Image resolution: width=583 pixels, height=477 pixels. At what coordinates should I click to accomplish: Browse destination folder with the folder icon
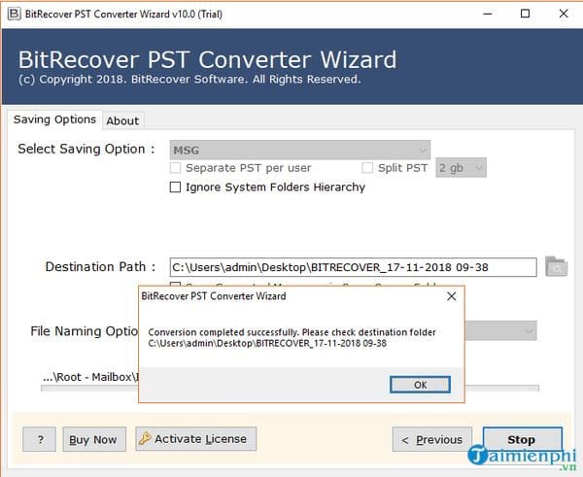coord(556,266)
